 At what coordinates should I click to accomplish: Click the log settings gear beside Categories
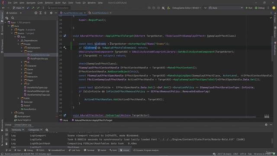47,130
